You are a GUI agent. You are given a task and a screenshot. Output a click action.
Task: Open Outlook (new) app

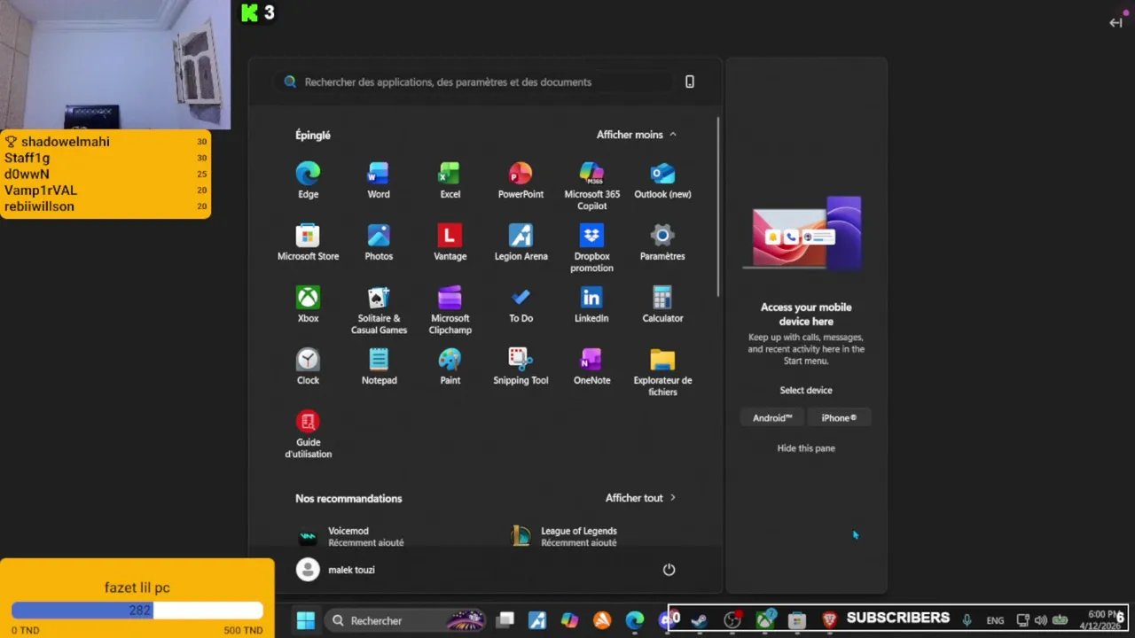662,181
